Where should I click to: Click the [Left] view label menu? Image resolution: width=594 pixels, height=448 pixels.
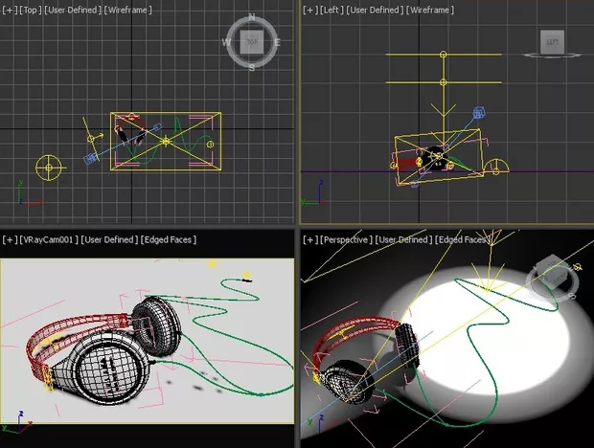click(x=331, y=11)
